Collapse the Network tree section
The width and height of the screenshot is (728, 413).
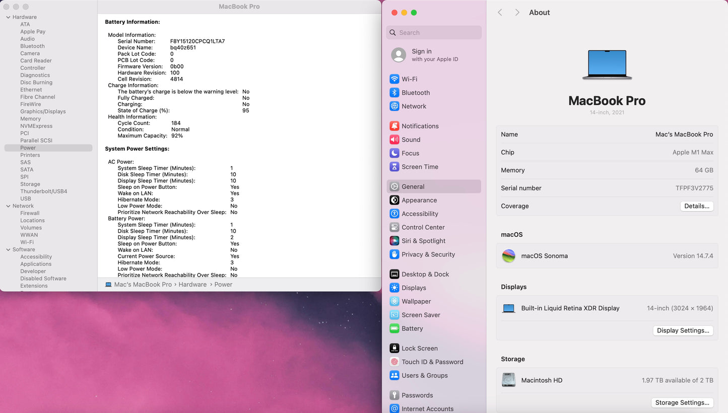[x=8, y=206]
